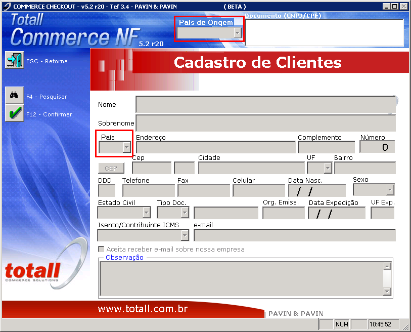
Task: Open the Isento/Contribuinte ICMS dropdown
Action: [185, 235]
